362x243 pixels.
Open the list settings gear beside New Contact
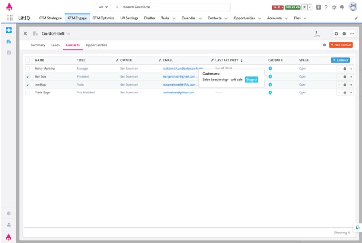(x=324, y=45)
